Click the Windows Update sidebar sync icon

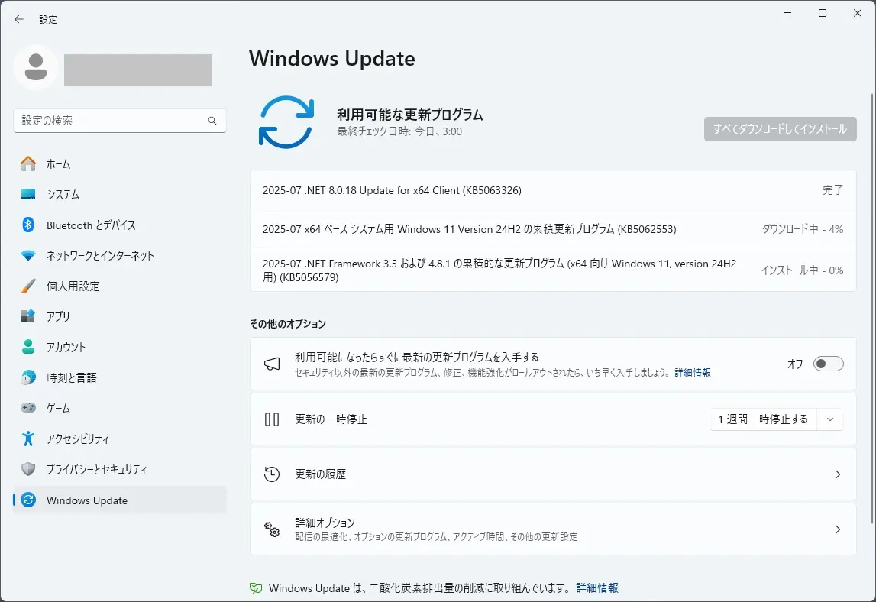coord(28,500)
